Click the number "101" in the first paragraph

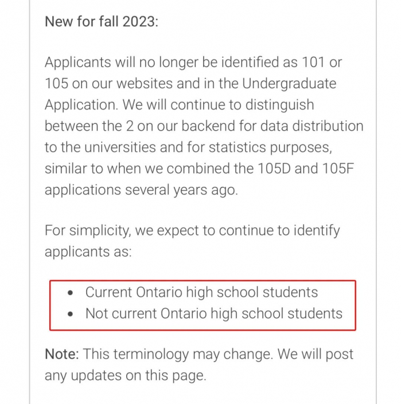pyautogui.click(x=313, y=62)
